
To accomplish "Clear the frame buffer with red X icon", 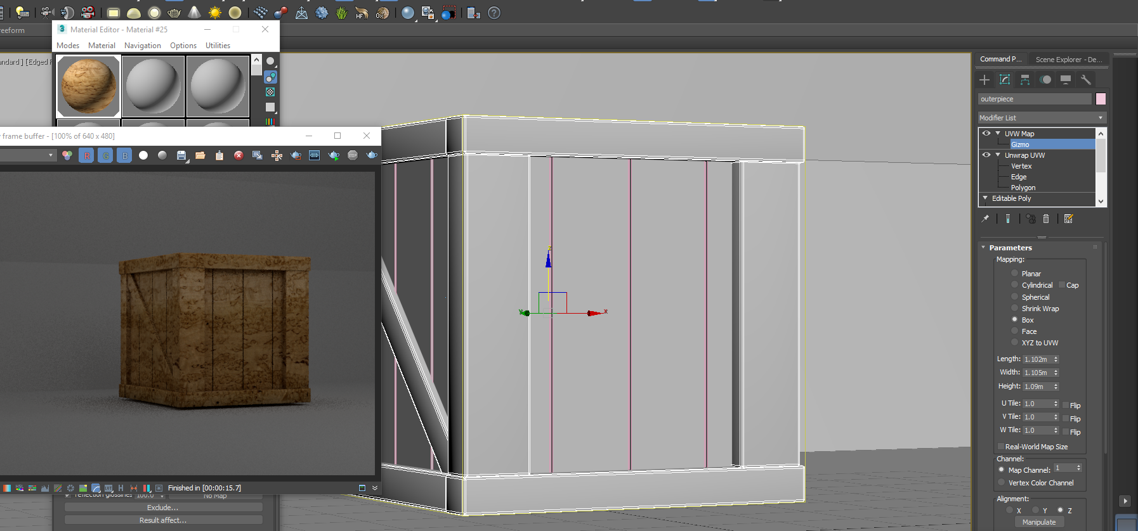I will click(x=239, y=155).
